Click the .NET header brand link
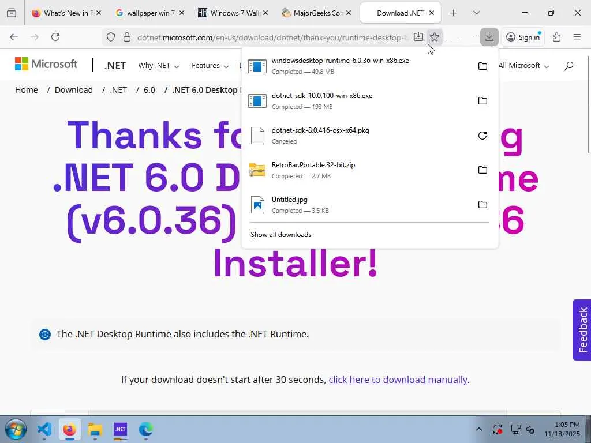The image size is (591, 443). coord(115,66)
